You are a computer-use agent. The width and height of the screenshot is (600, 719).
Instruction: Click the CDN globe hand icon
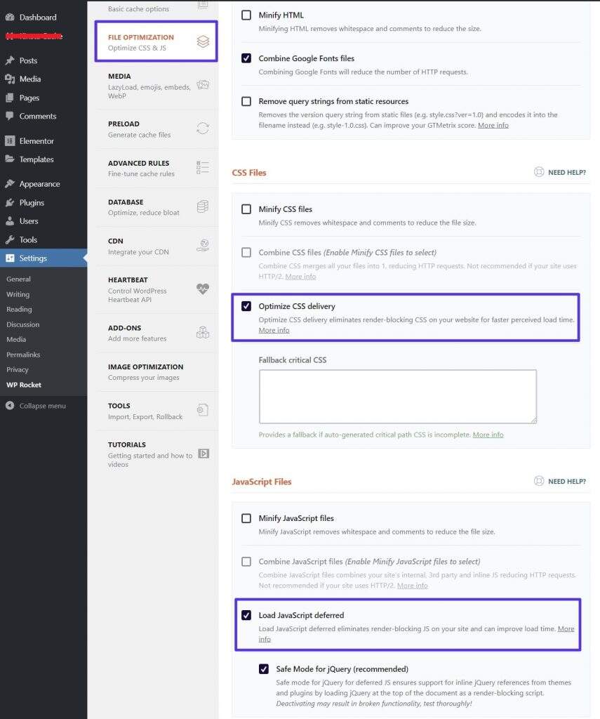click(x=203, y=245)
